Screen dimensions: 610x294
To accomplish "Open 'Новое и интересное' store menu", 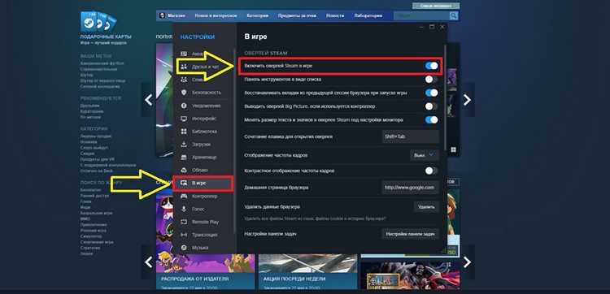I will (x=216, y=16).
